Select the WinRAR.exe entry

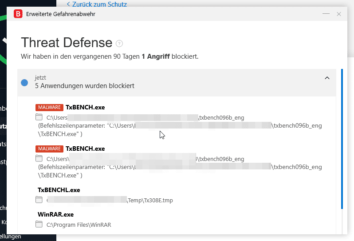click(x=55, y=214)
